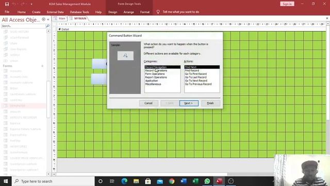Select the External Data tab

click(x=55, y=12)
